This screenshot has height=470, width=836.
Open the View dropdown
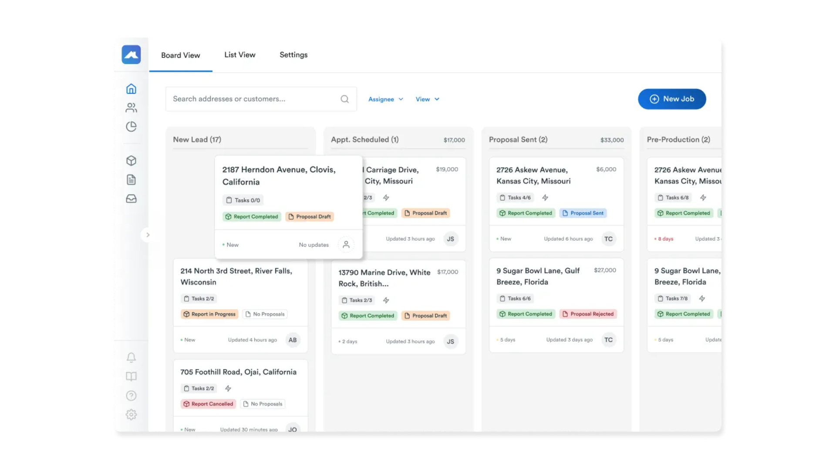tap(428, 99)
